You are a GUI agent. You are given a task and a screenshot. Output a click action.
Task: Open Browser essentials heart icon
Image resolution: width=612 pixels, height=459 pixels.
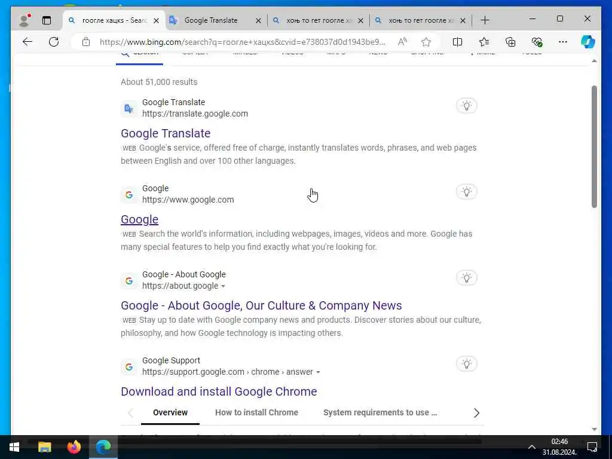pyautogui.click(x=537, y=42)
